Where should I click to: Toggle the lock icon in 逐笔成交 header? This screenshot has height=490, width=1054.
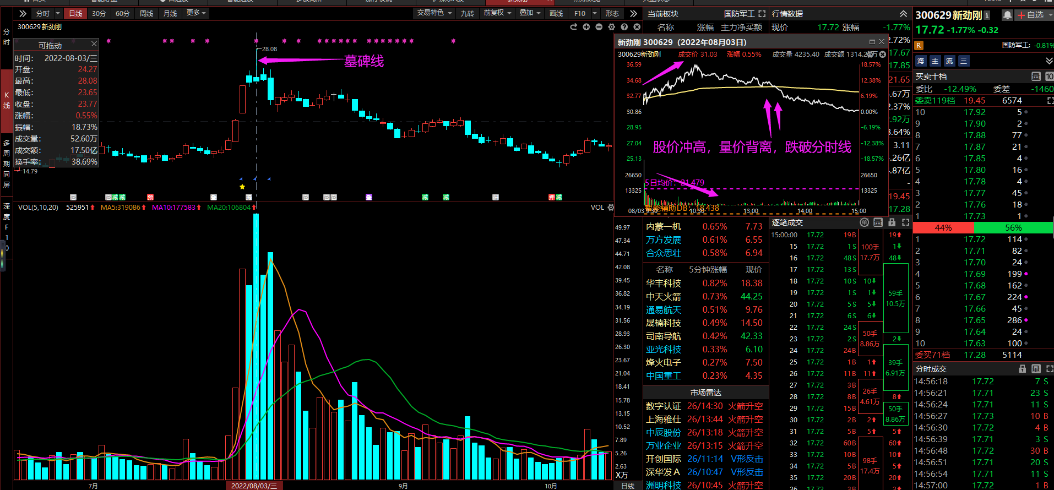[892, 222]
